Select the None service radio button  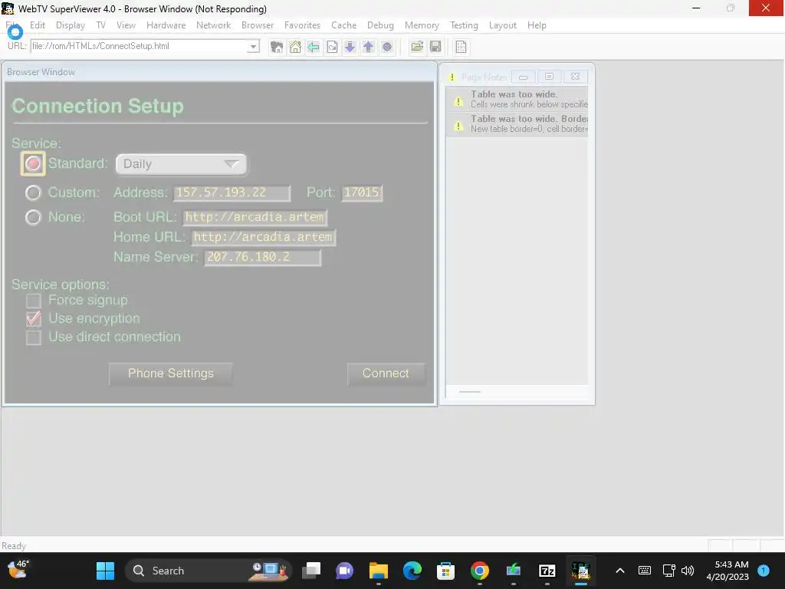pyautogui.click(x=33, y=217)
